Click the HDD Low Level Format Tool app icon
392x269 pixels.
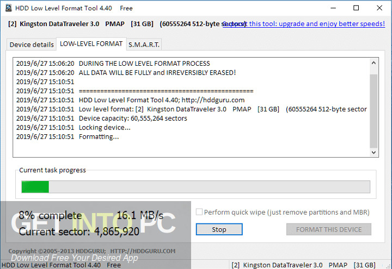click(9, 8)
